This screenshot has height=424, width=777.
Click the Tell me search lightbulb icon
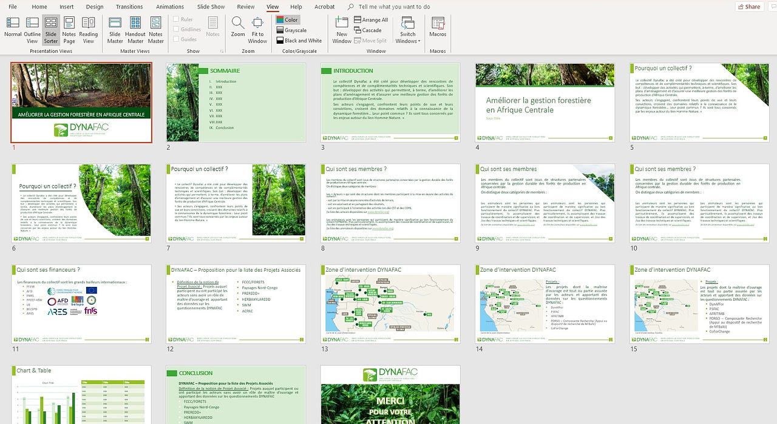(351, 7)
